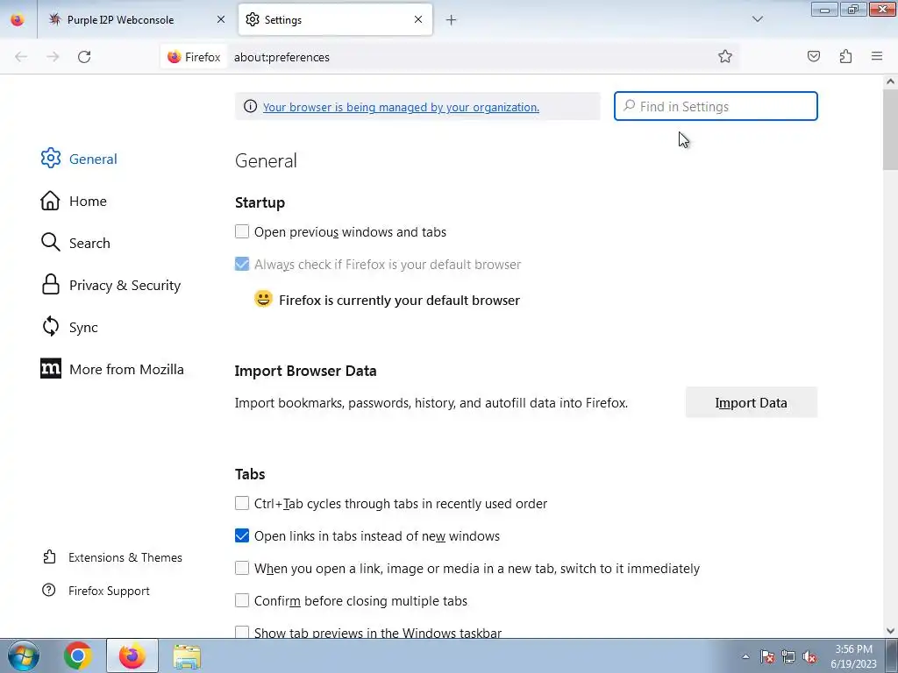Click the Firefox Support question mark icon
The image size is (898, 673).
click(x=49, y=590)
